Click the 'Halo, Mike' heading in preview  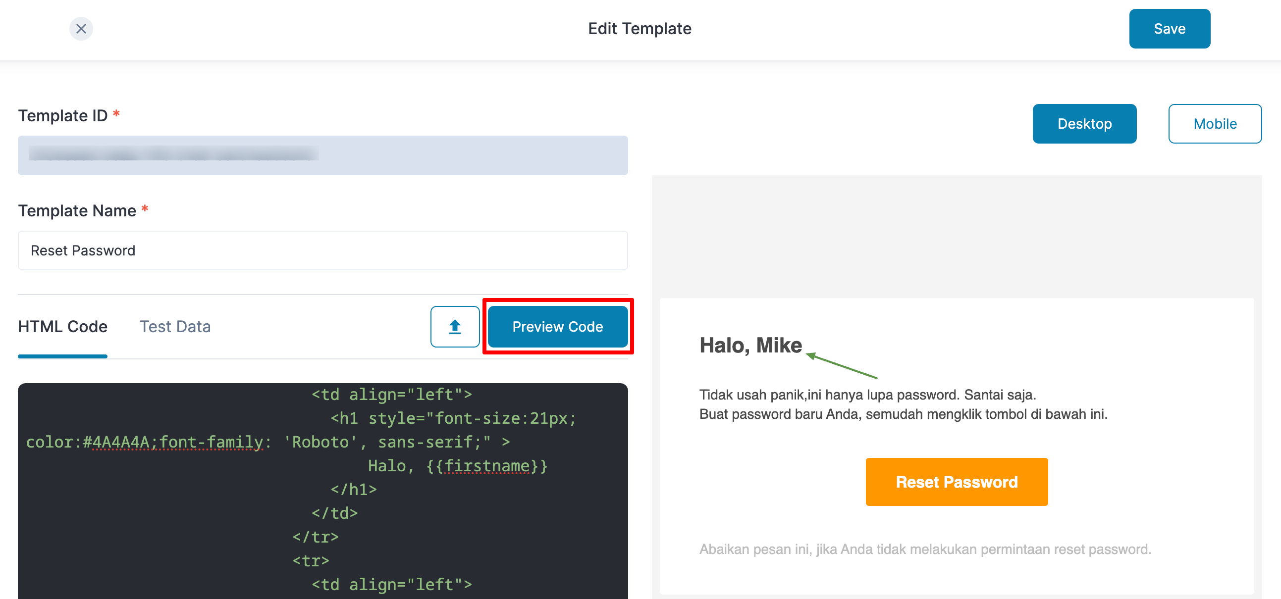pyautogui.click(x=750, y=346)
